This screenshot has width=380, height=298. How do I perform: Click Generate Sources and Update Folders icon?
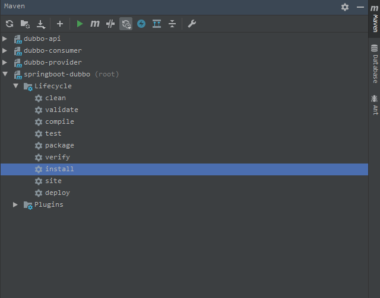[x=25, y=24]
